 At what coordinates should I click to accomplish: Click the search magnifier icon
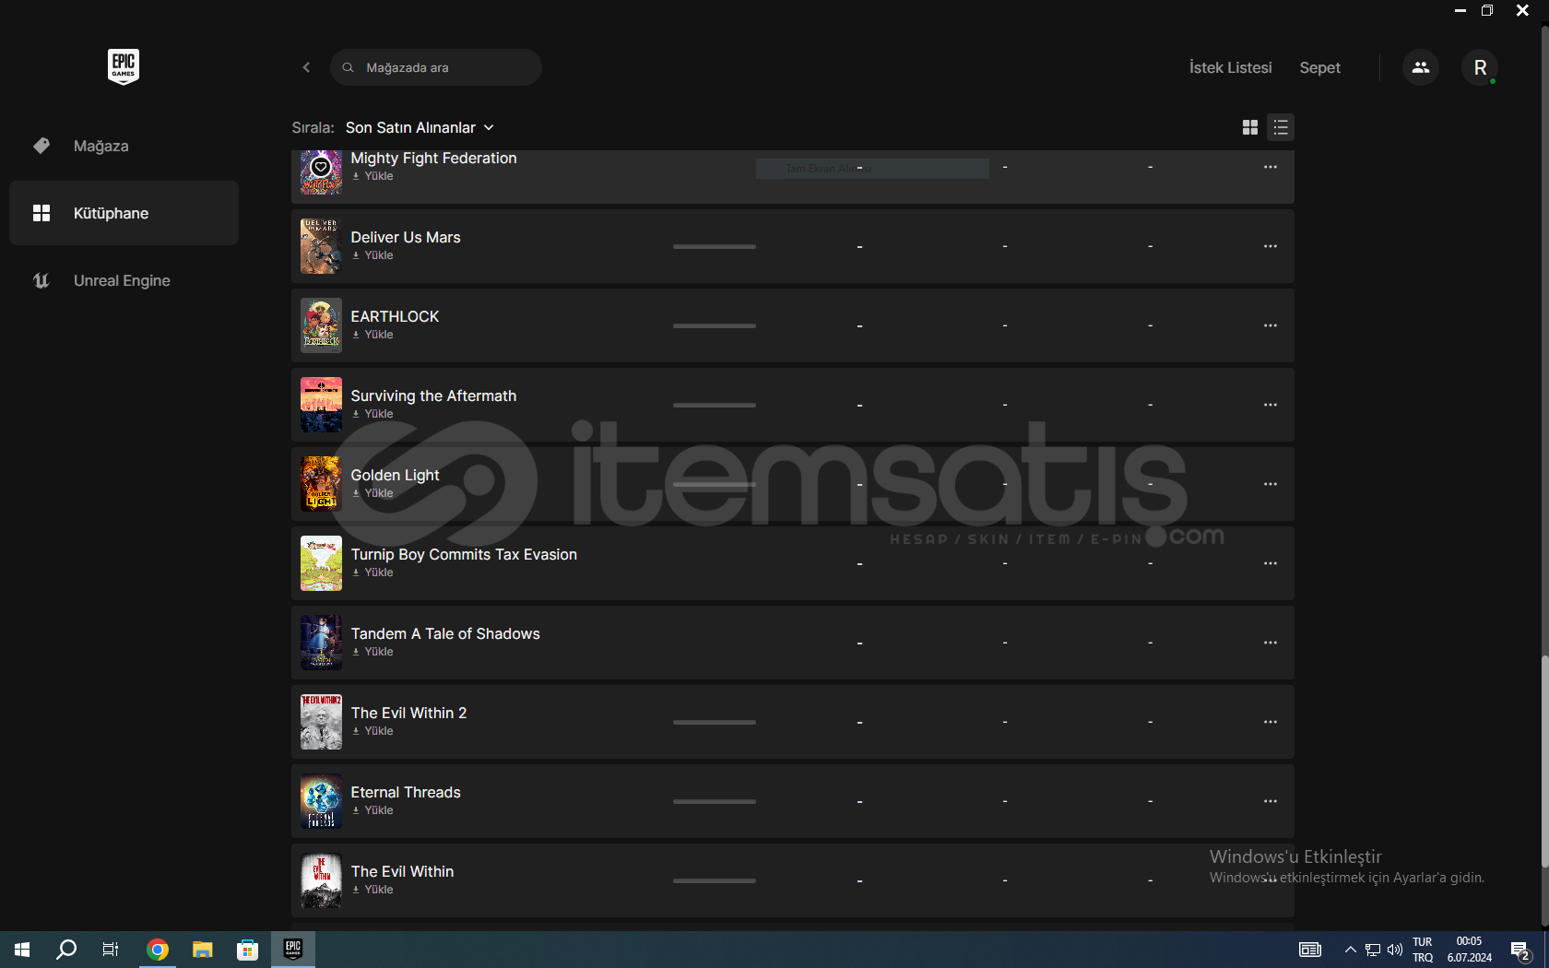pos(348,67)
